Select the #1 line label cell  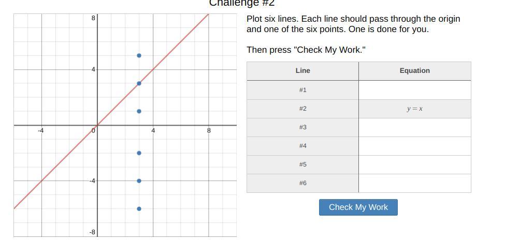302,90
